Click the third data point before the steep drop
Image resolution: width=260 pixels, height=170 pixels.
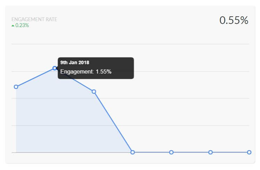(x=94, y=92)
